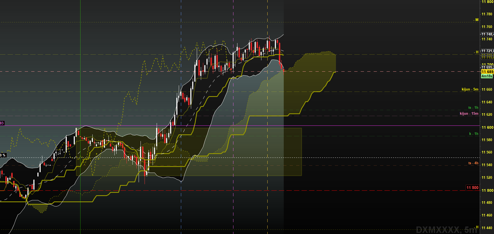Click the 11 600 price axis label
Screen dimensions: 494x234
tap(487, 128)
